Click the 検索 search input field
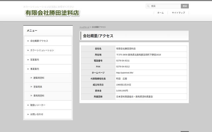 click(163, 6)
